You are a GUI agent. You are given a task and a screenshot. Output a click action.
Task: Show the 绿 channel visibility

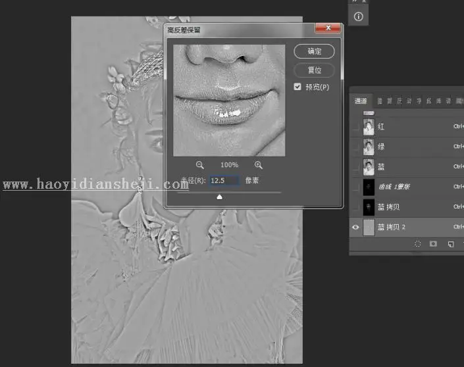click(x=355, y=147)
